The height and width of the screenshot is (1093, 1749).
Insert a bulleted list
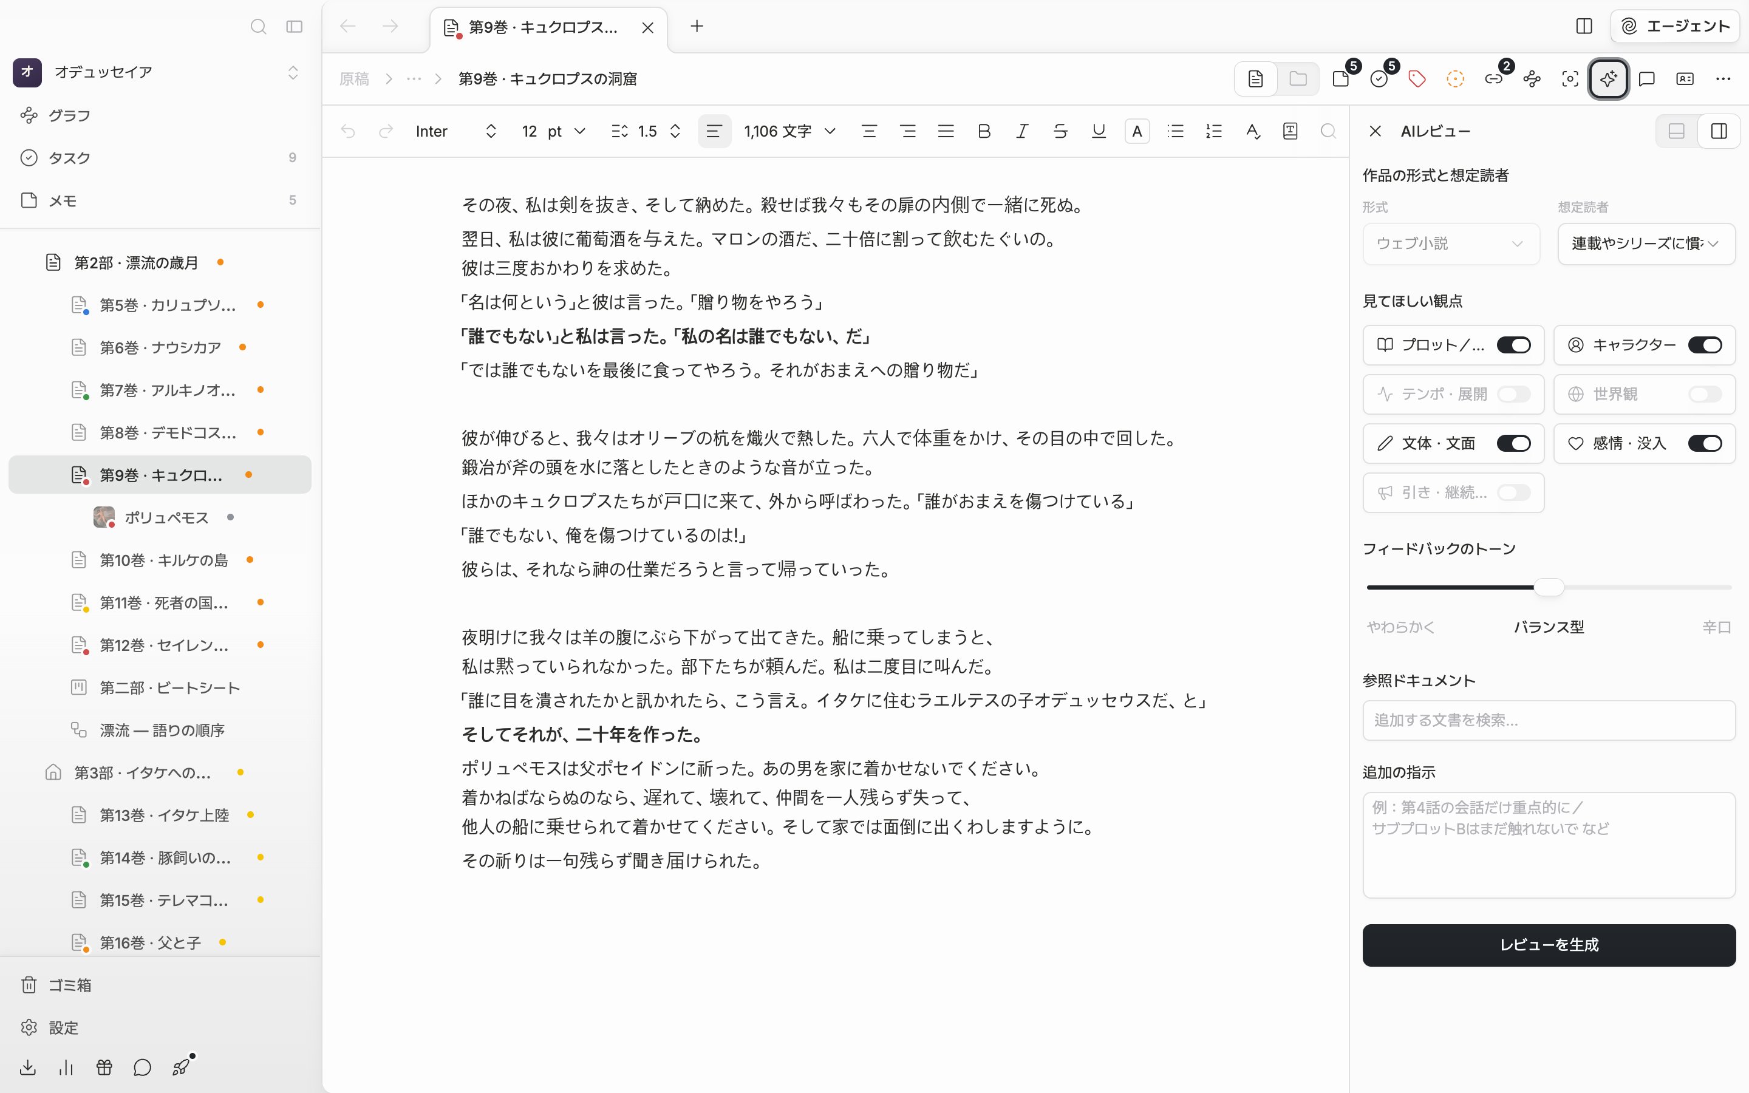tap(1175, 131)
